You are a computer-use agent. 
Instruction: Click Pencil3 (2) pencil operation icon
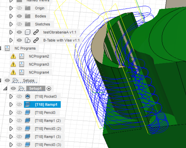point(28,129)
